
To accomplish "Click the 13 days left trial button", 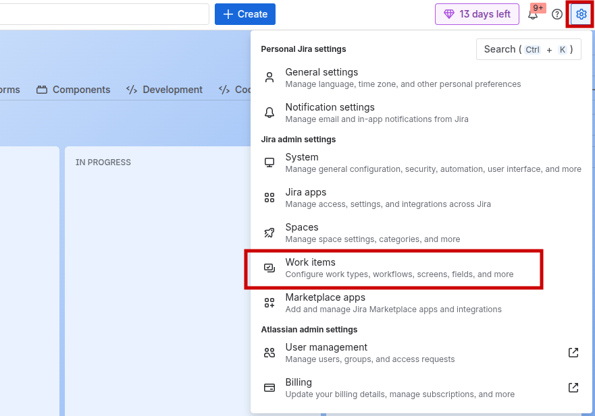I will (477, 14).
